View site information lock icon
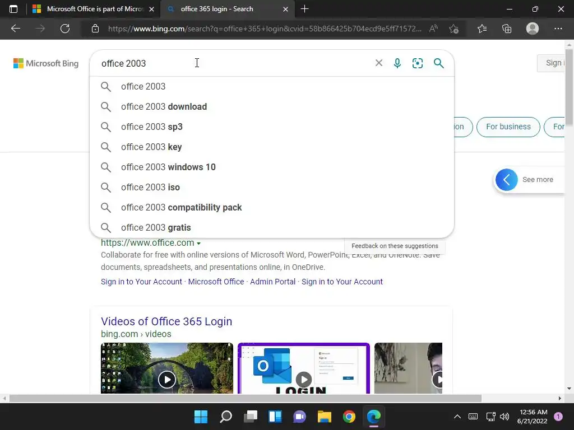Image resolution: width=574 pixels, height=430 pixels. click(95, 29)
